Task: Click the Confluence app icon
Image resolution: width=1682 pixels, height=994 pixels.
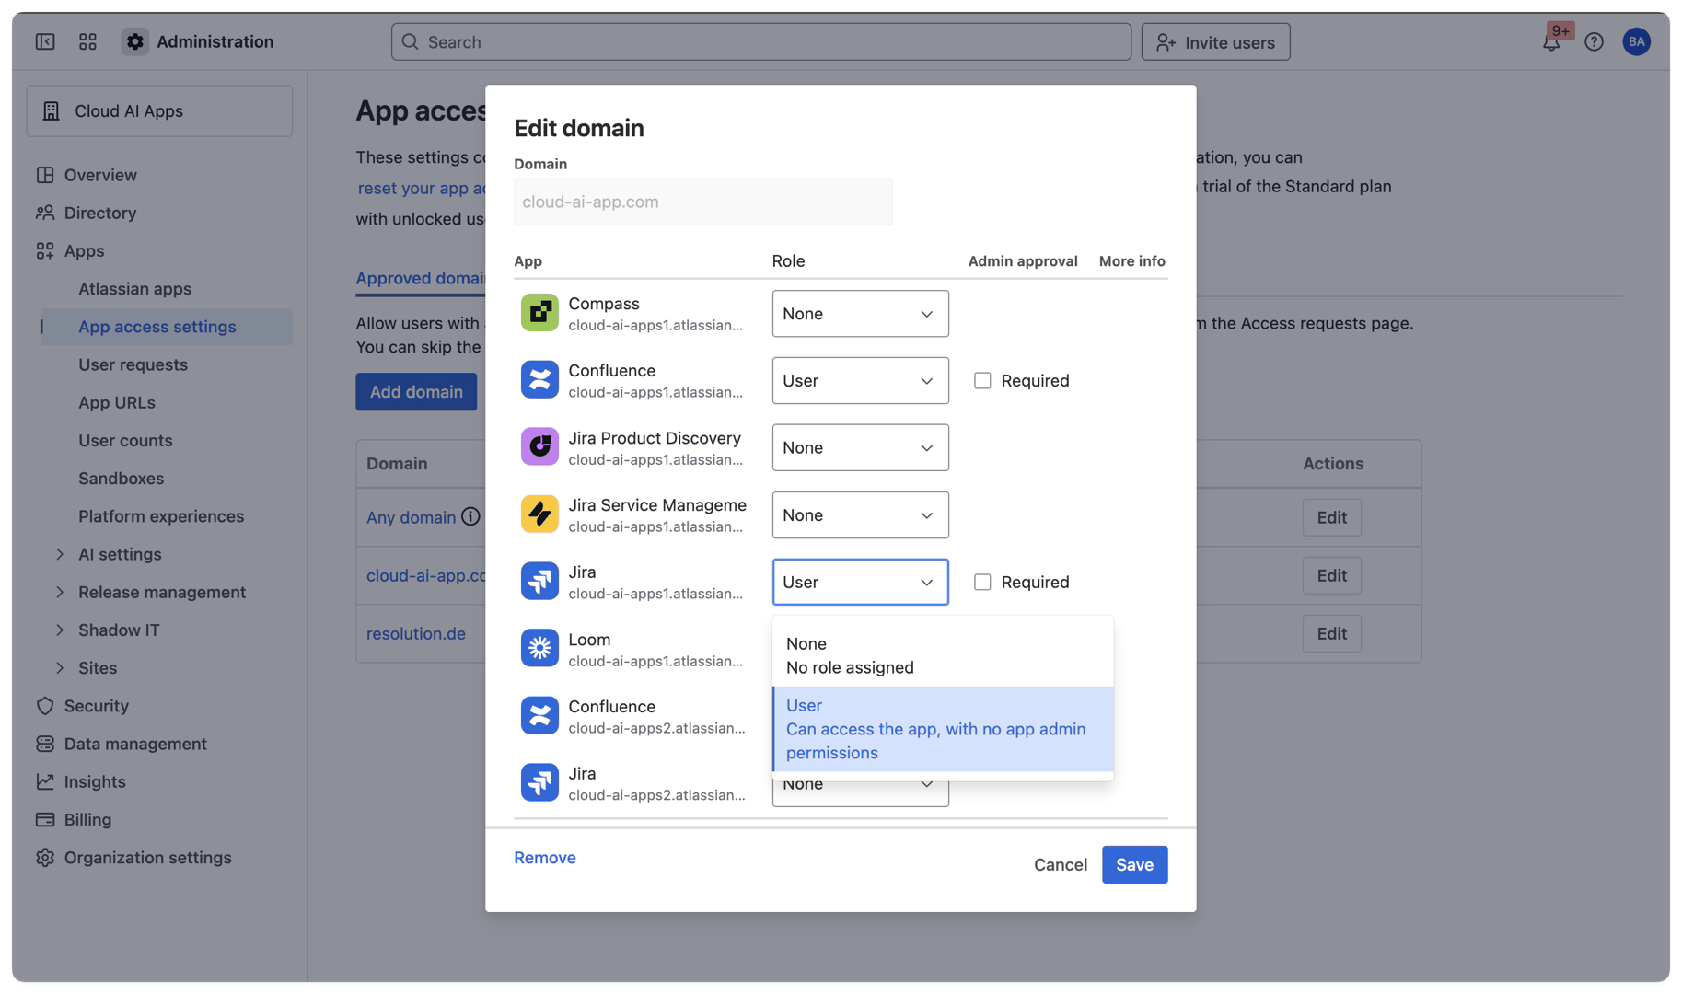Action: 539,379
